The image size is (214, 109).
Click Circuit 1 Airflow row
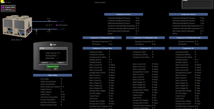(122, 34)
